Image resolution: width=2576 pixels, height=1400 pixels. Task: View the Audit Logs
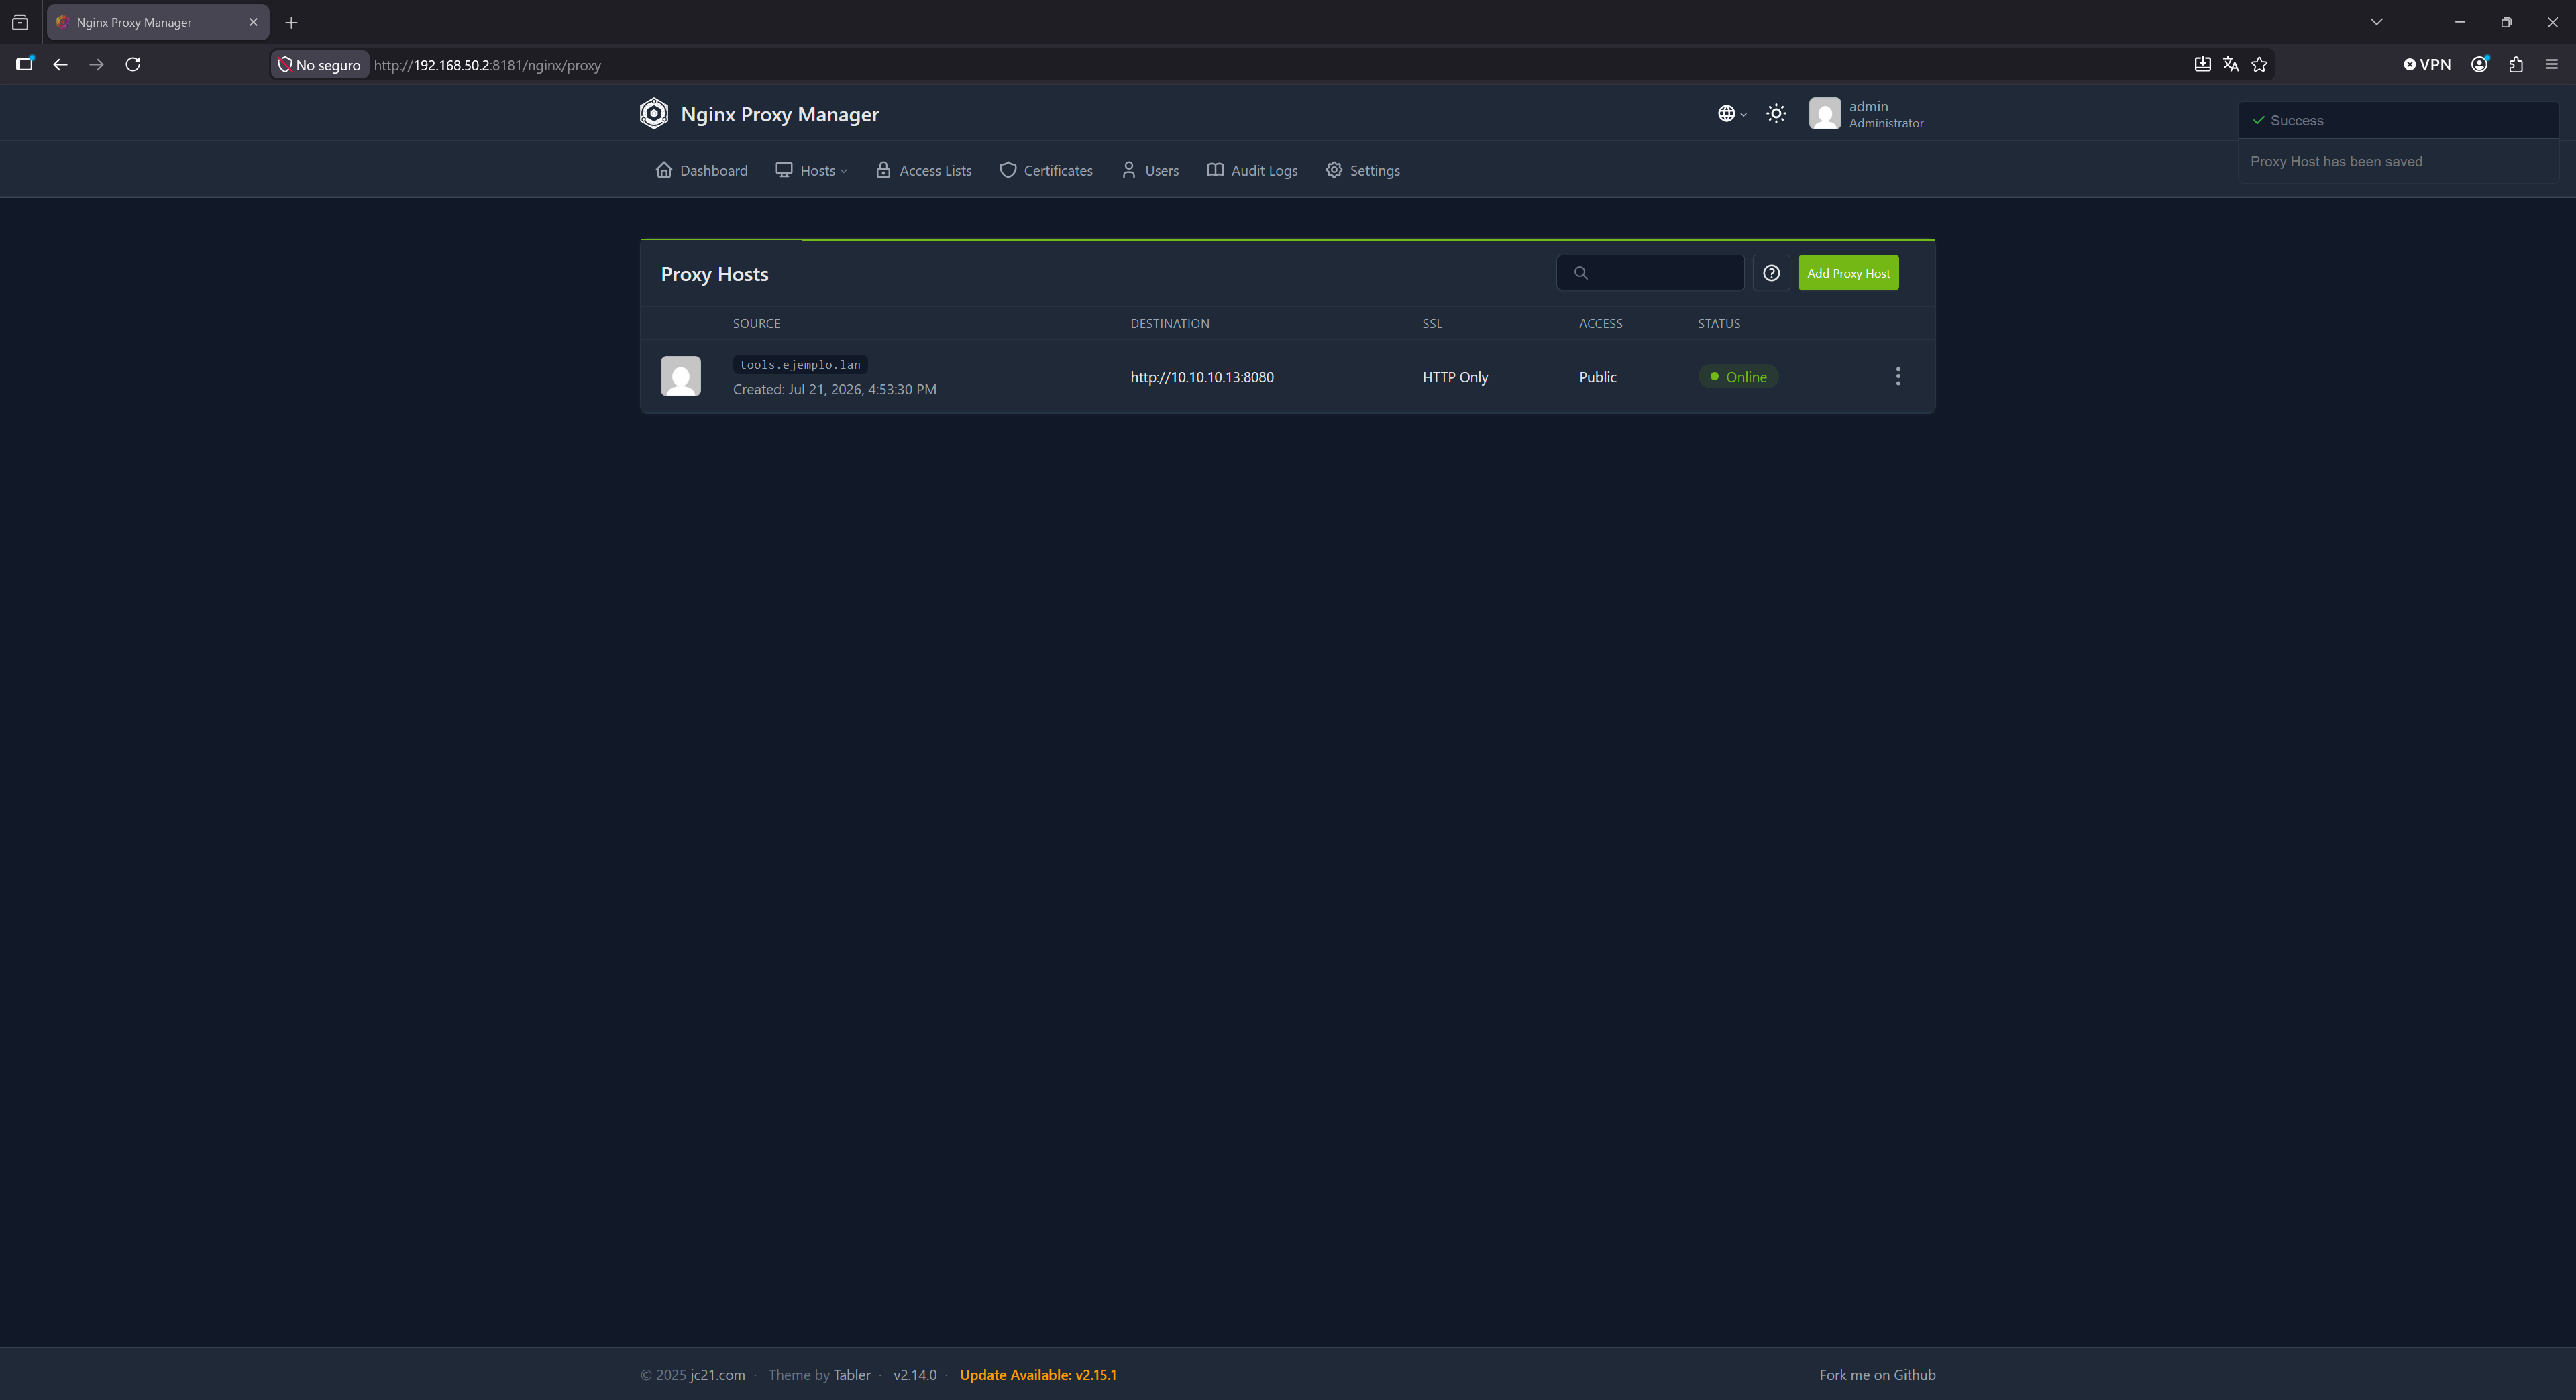tap(1252, 171)
